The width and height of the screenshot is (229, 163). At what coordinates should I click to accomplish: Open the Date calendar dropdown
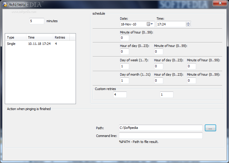click(x=152, y=24)
